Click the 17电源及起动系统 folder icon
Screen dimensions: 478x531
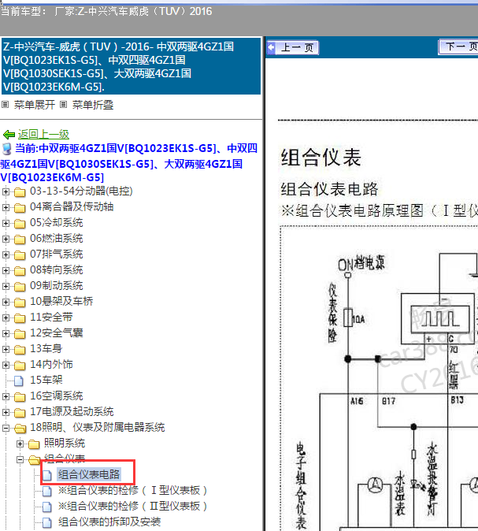click(x=20, y=413)
